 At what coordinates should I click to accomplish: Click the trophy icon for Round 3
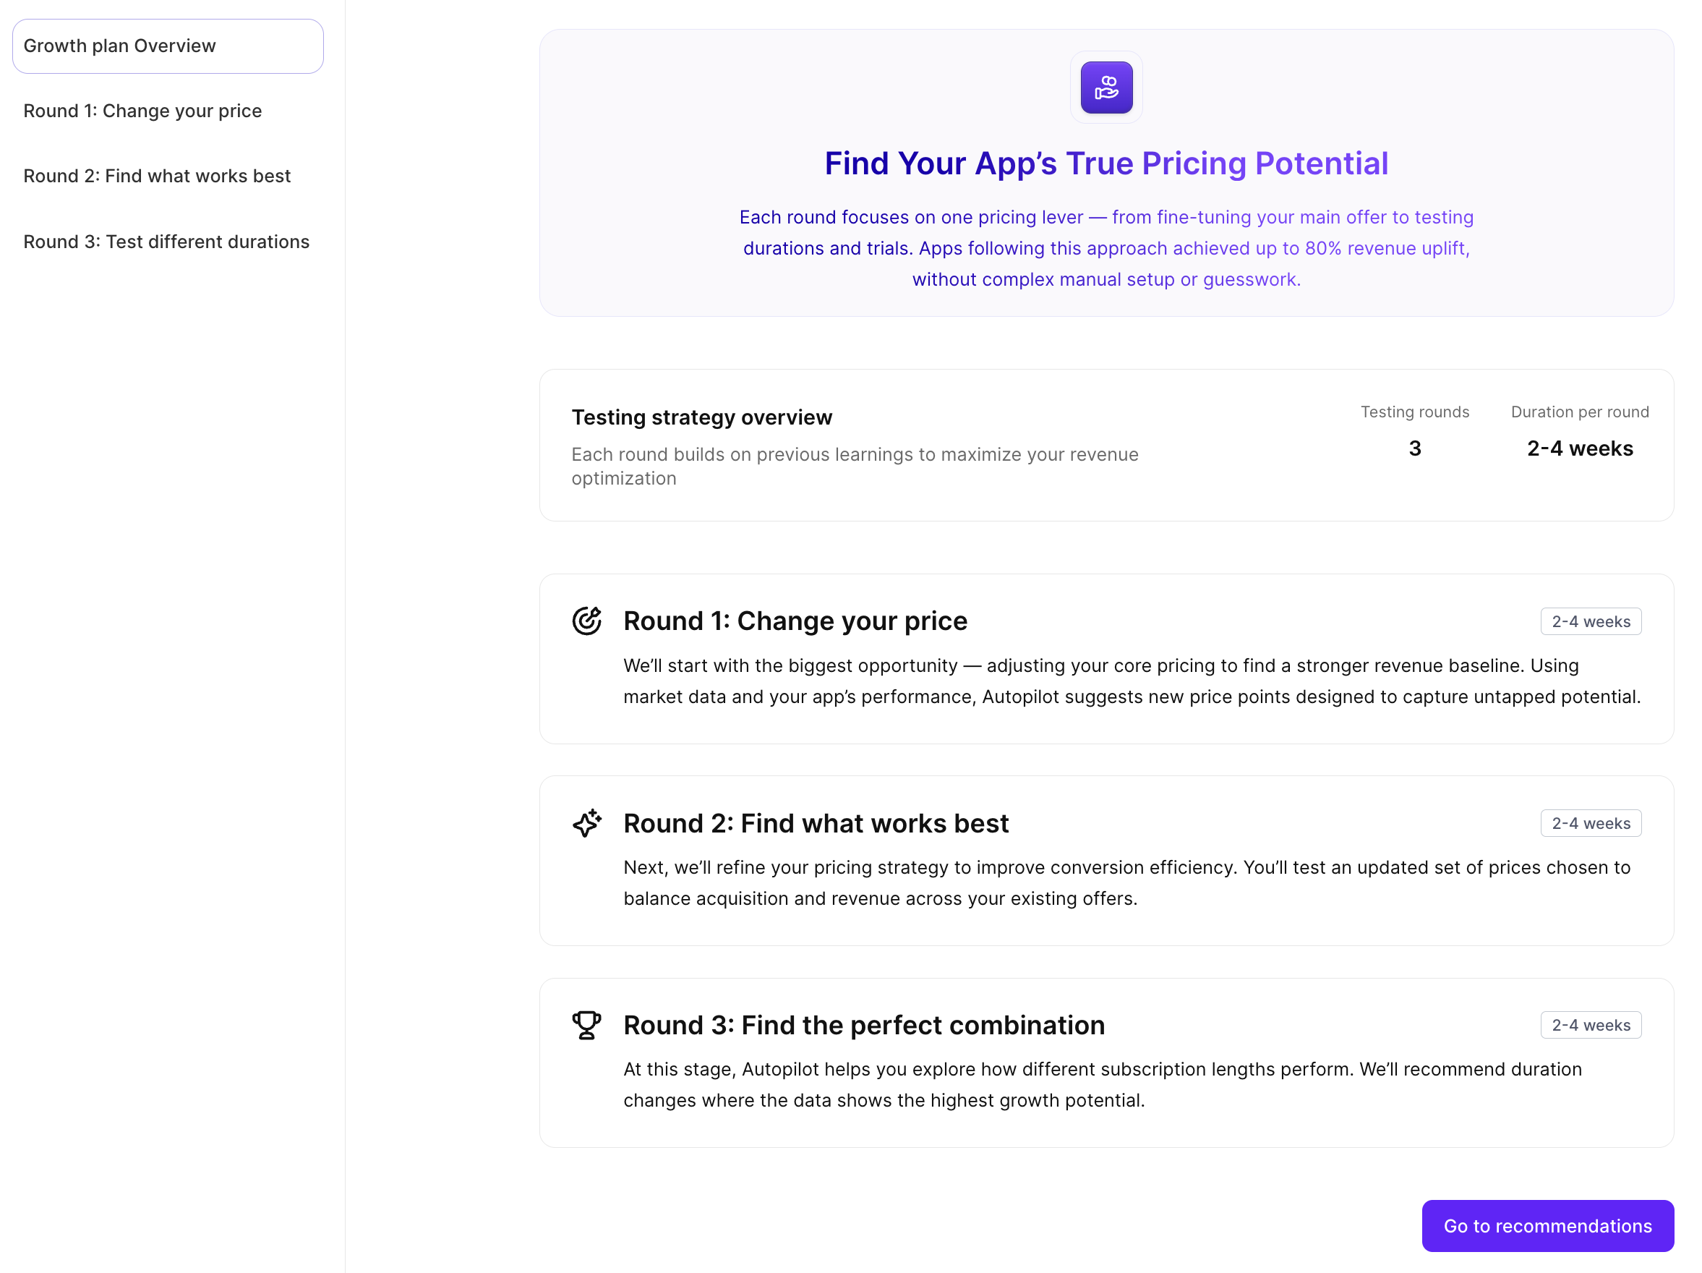point(586,1024)
